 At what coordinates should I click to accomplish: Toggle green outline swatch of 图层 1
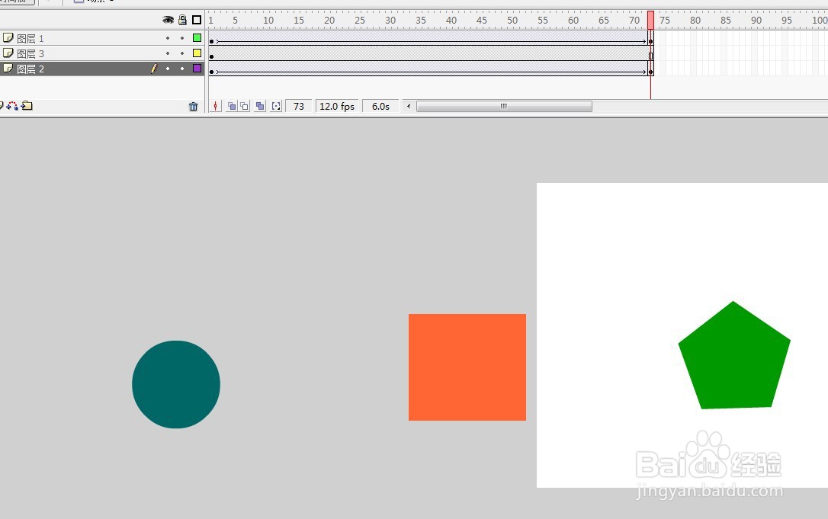197,38
